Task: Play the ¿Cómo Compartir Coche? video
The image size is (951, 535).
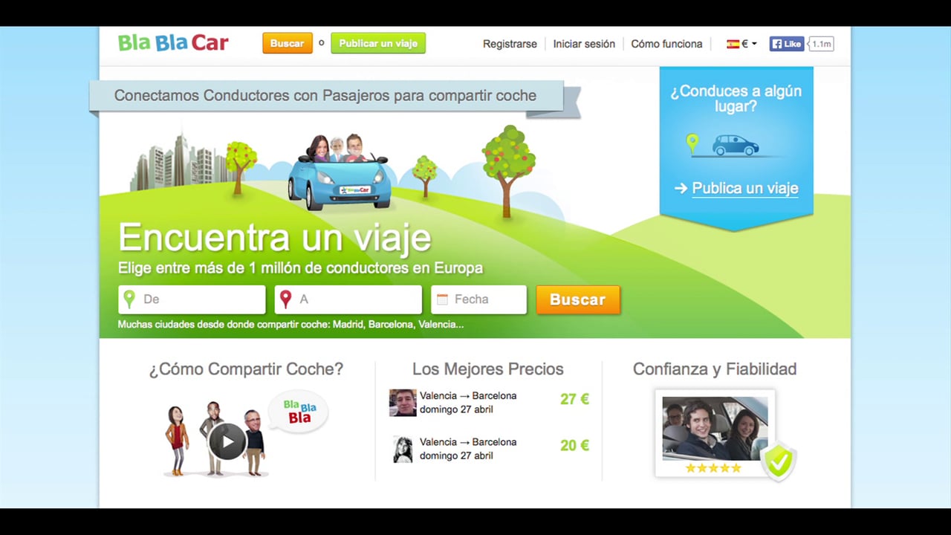Action: 227,441
